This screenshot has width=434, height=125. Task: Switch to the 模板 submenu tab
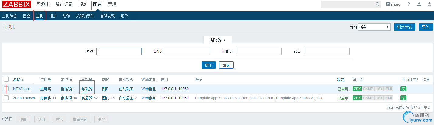[x=26, y=16]
